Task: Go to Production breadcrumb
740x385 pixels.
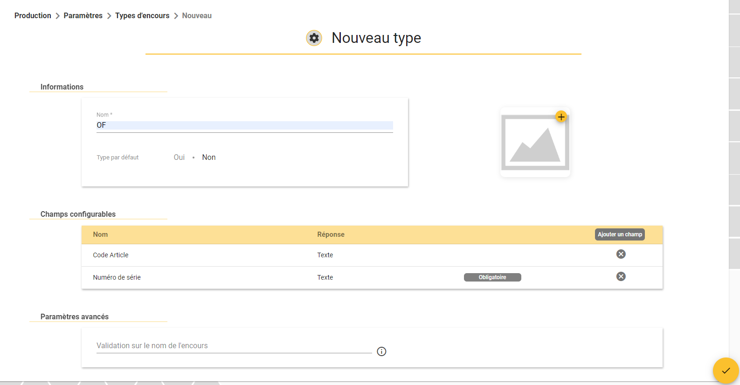Action: coord(33,15)
